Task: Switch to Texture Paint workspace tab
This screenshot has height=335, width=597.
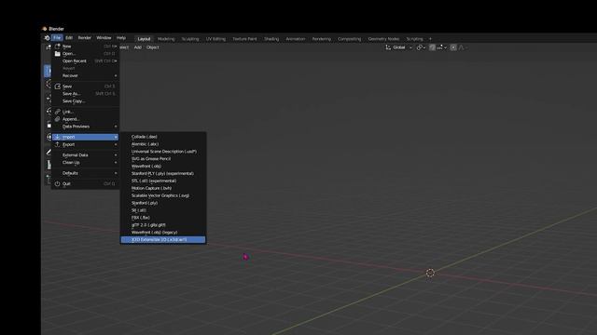Action: click(x=244, y=39)
